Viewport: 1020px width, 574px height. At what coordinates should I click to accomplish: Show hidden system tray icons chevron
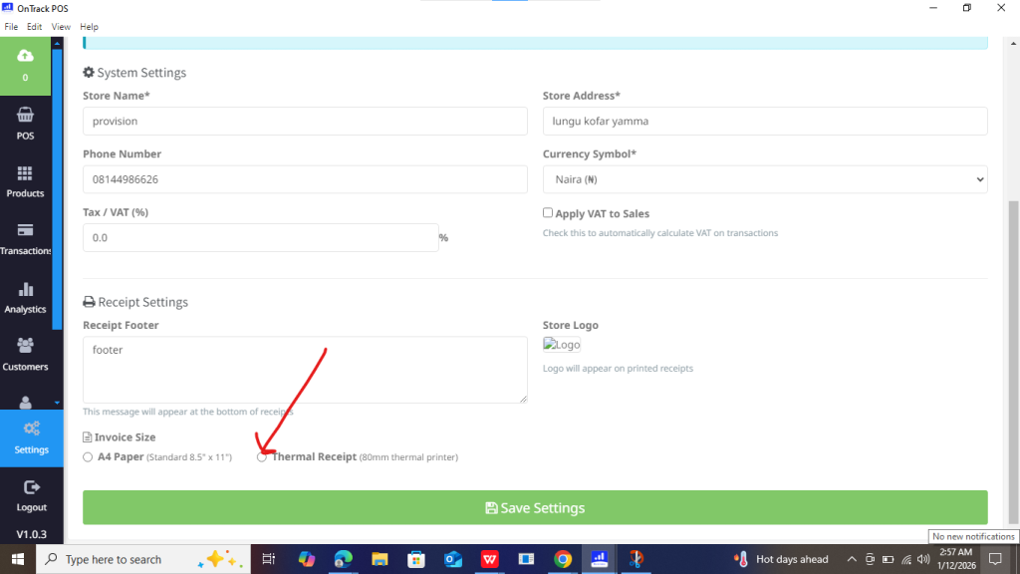tap(852, 559)
